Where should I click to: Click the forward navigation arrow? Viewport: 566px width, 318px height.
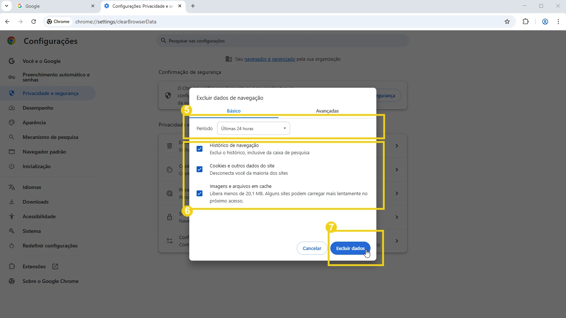[20, 22]
